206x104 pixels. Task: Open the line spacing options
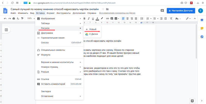(142, 18)
